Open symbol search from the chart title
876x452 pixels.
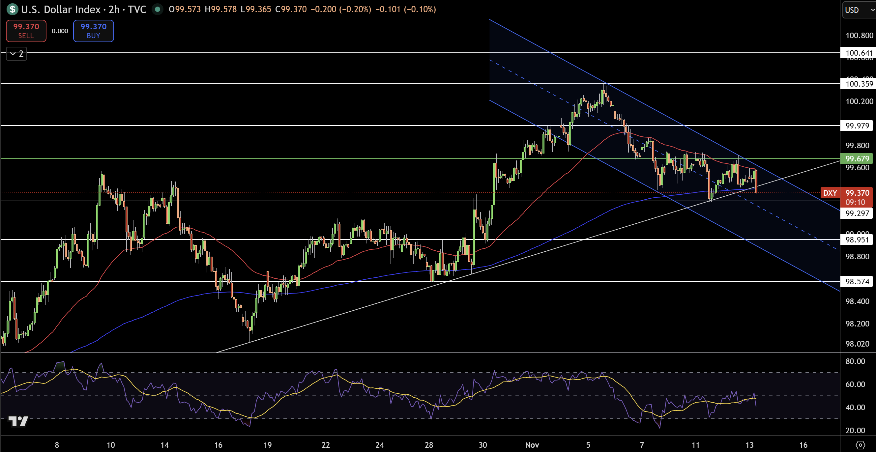point(61,10)
